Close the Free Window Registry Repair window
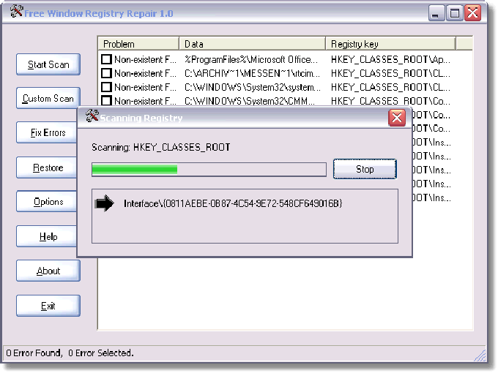Image resolution: width=498 pixels, height=373 pixels. point(472,13)
